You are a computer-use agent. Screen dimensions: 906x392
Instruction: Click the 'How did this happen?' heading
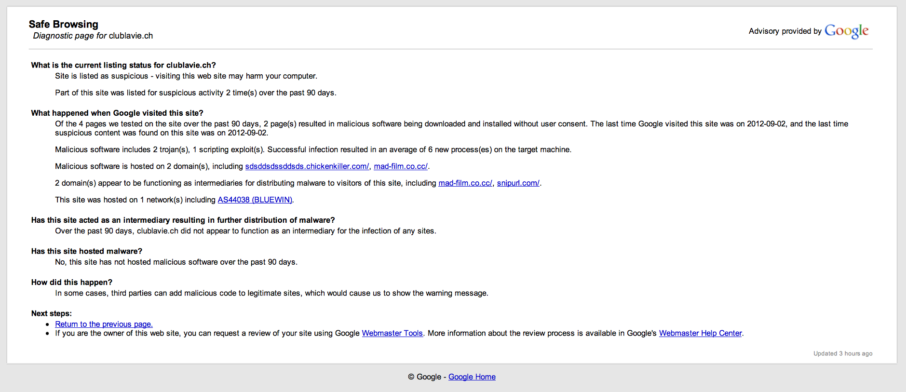point(72,283)
